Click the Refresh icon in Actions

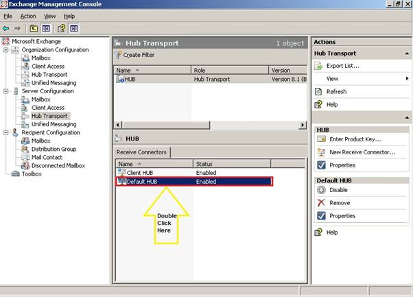click(x=318, y=92)
